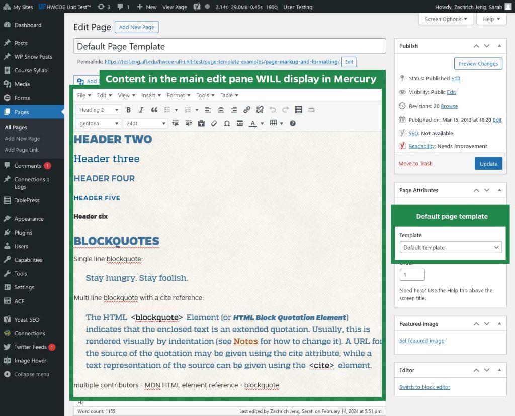Open the text color swatch picker
The image size is (515, 416).
262,123
